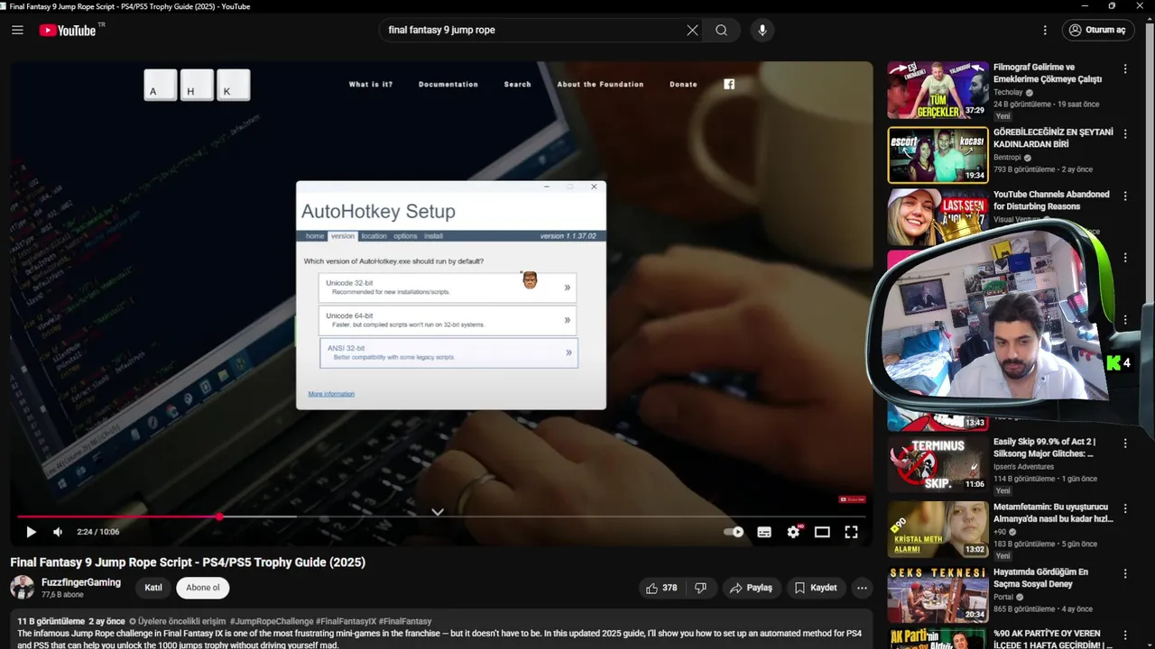Open player settings gear
The width and height of the screenshot is (1155, 649).
793,532
